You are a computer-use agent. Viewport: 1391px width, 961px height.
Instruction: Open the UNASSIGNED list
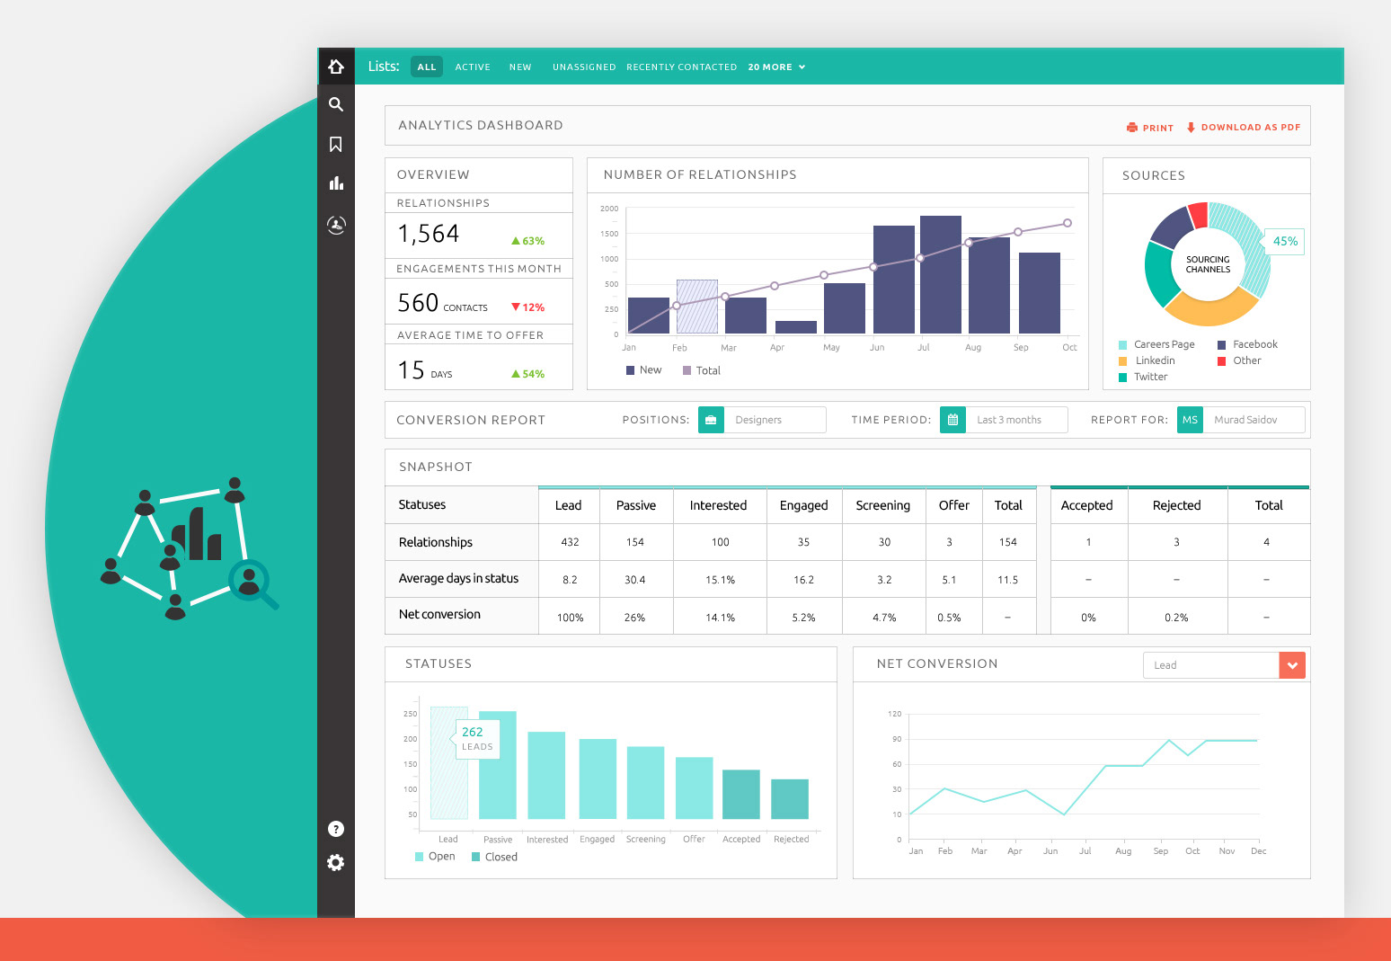tap(584, 67)
